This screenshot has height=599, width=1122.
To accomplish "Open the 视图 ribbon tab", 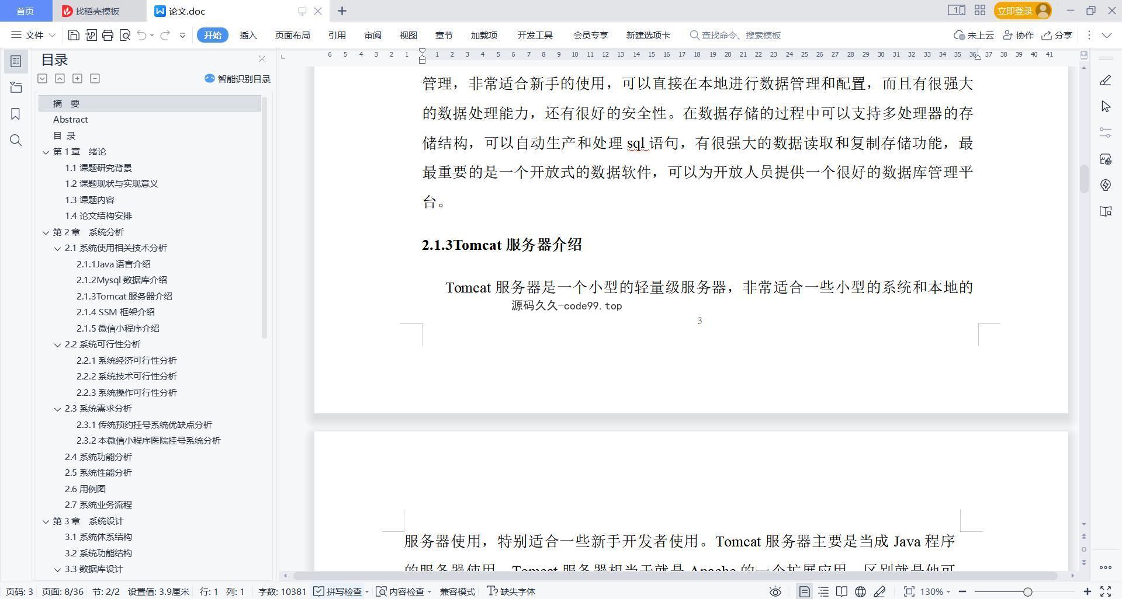I will click(408, 35).
